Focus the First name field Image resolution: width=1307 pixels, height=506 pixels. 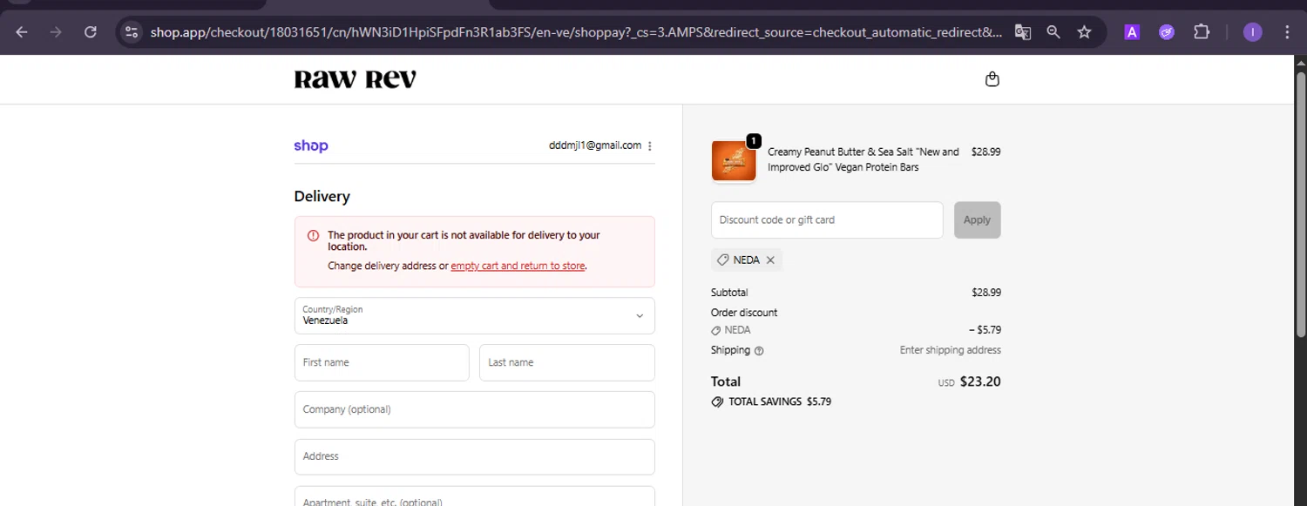pyautogui.click(x=382, y=362)
